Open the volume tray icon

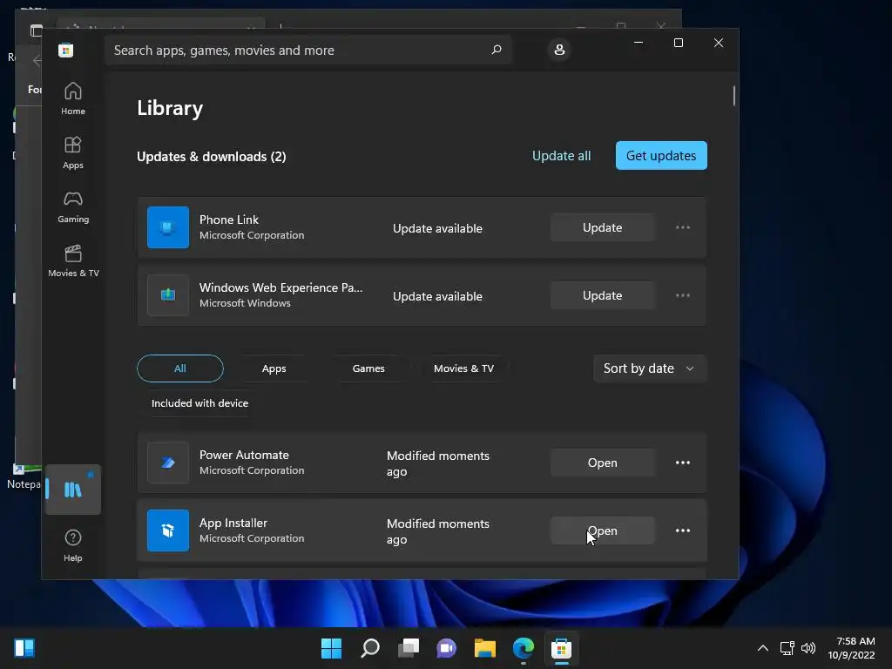[808, 648]
